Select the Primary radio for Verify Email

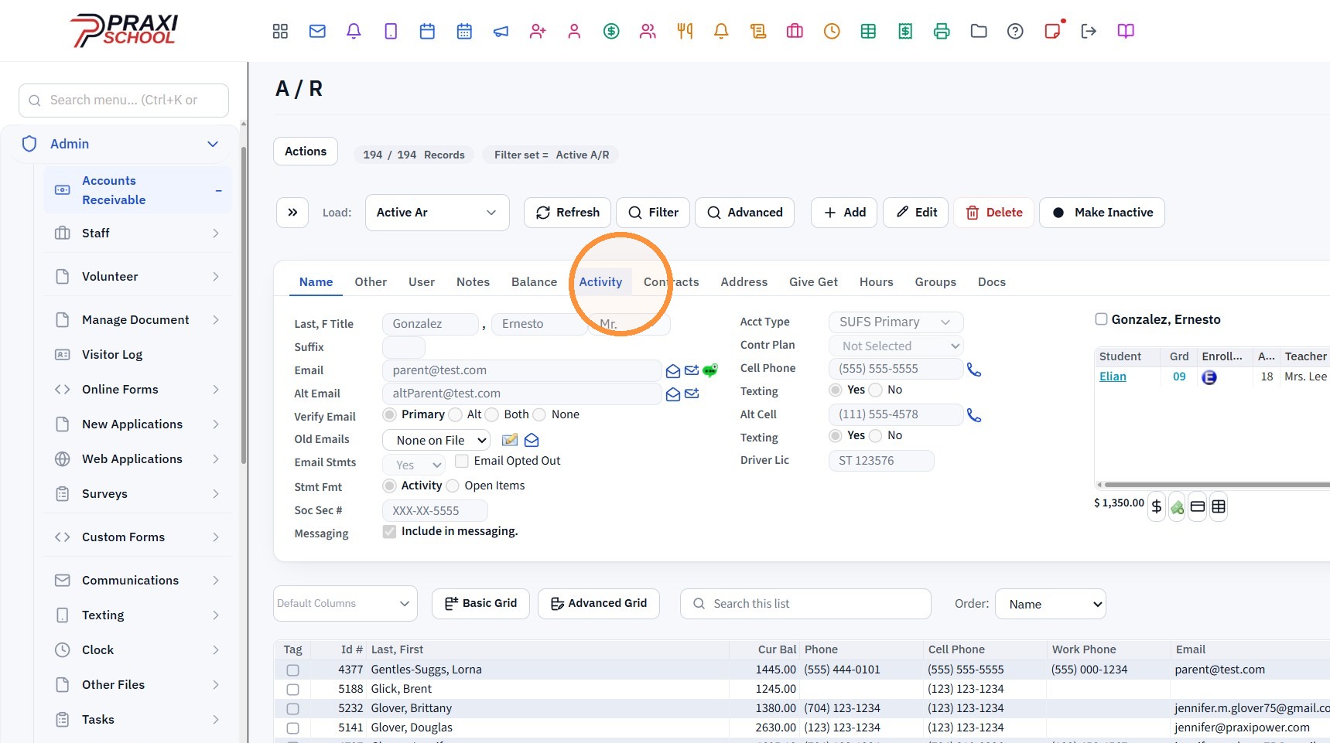[390, 415]
